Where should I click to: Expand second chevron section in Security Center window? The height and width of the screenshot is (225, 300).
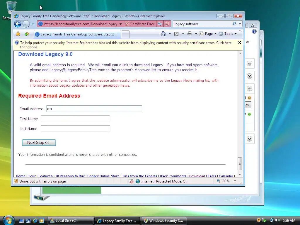[249, 76]
